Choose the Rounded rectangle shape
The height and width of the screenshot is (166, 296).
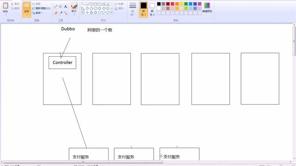100,4
